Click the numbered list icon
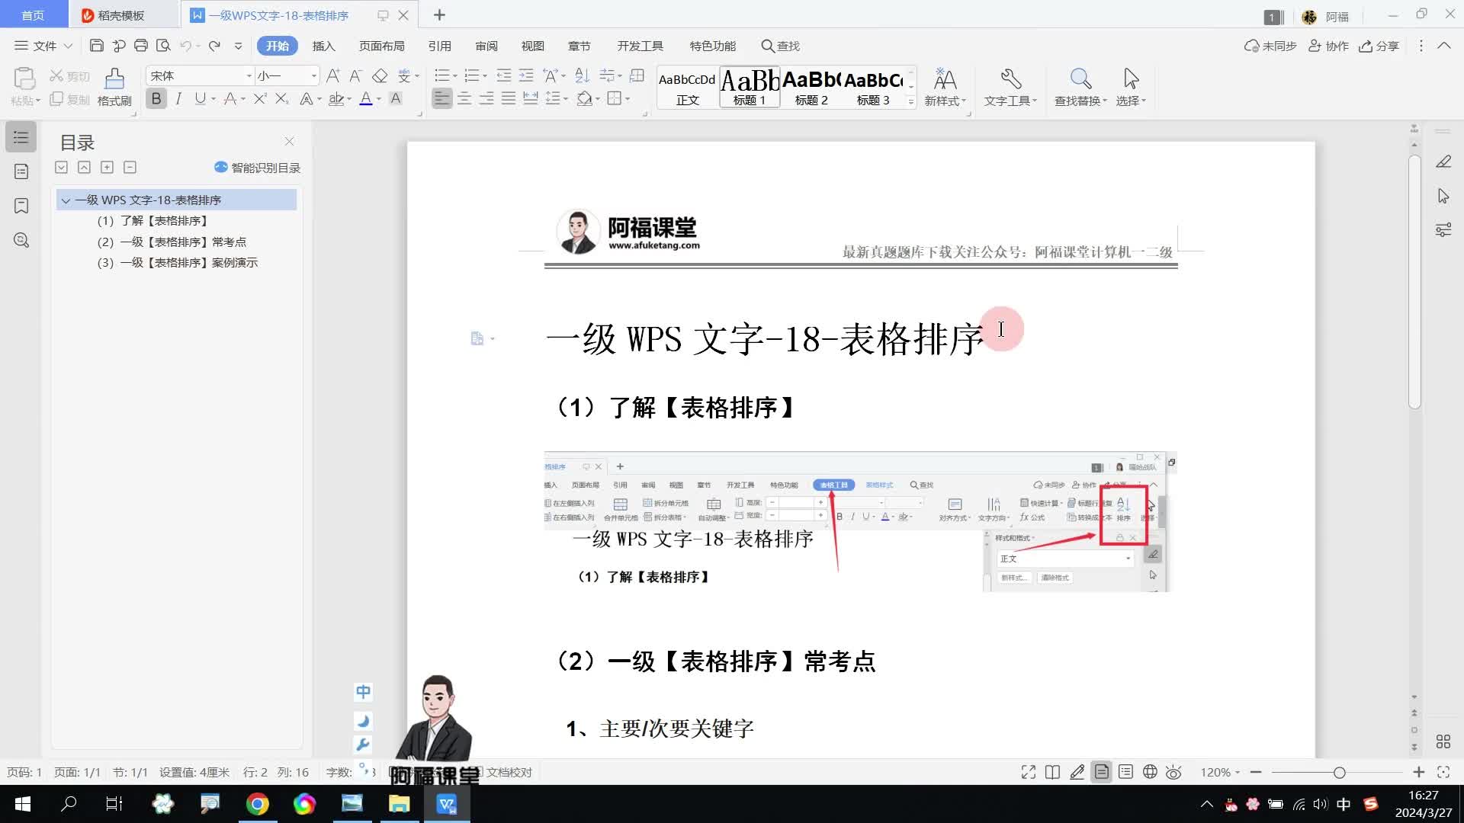This screenshot has width=1464, height=823. 472,75
